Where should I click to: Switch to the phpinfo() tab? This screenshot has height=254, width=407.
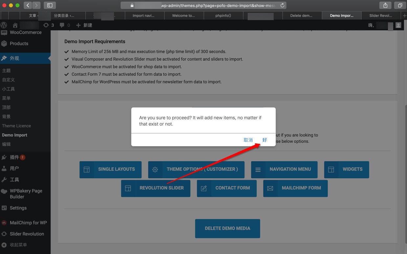223,15
